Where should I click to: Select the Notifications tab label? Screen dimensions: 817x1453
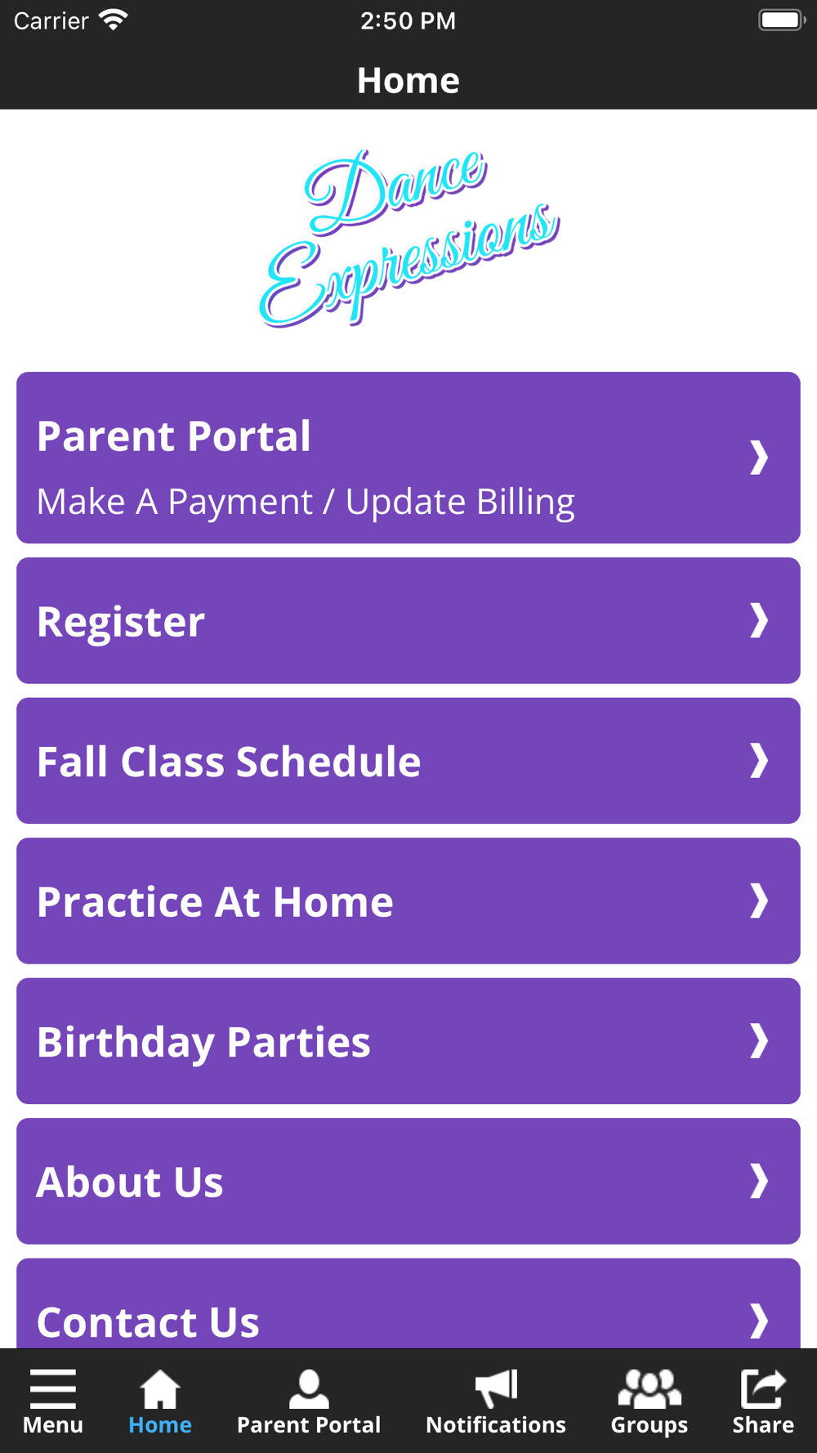coord(496,1425)
